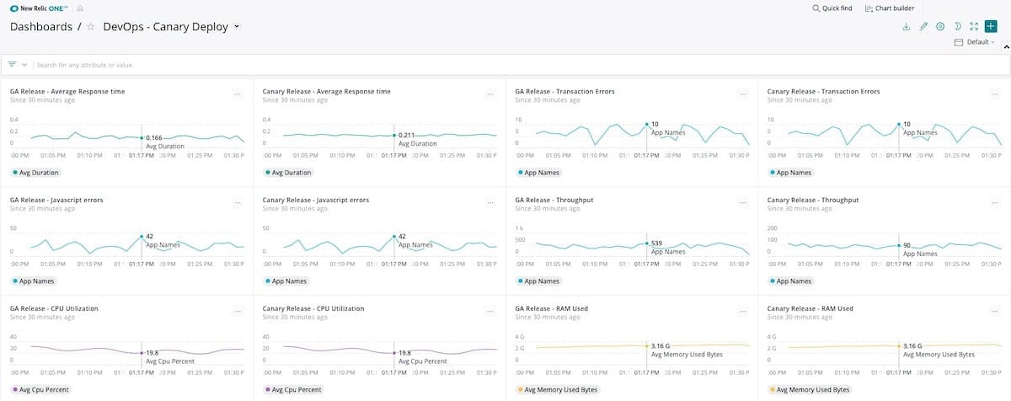
Task: Enter full screen mode
Action: click(974, 26)
